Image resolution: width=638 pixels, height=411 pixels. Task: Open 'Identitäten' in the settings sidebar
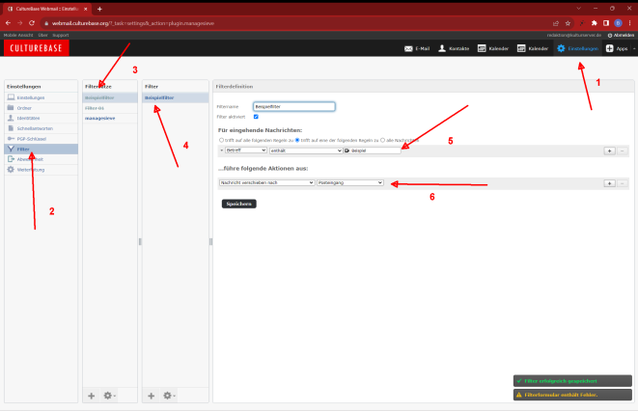(27, 118)
